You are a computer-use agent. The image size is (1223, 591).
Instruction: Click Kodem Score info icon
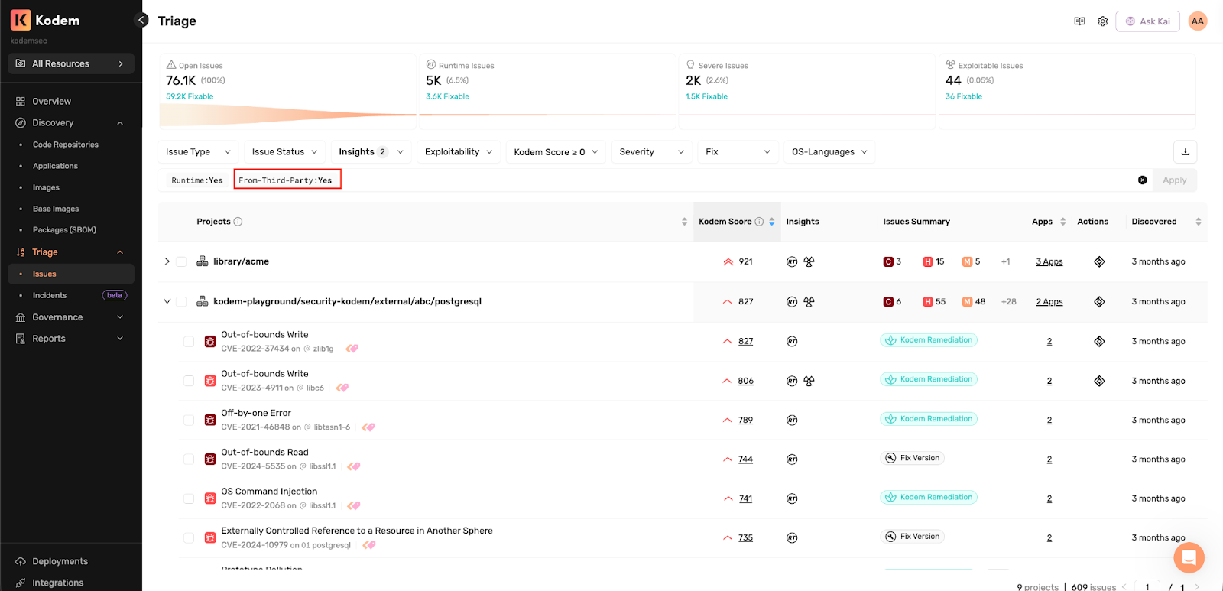(x=759, y=222)
